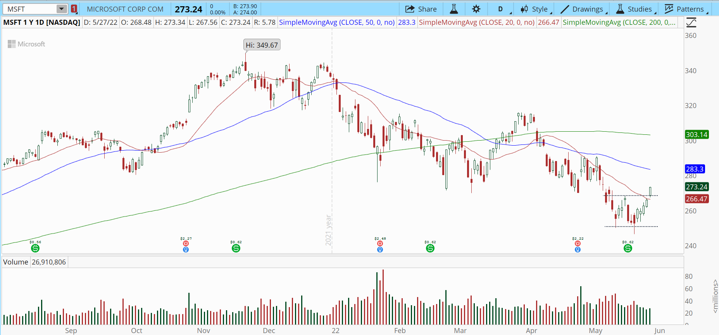Select the SimpleMovingAvg 50 study label
Image resolution: width=719 pixels, height=335 pixels.
(337, 22)
